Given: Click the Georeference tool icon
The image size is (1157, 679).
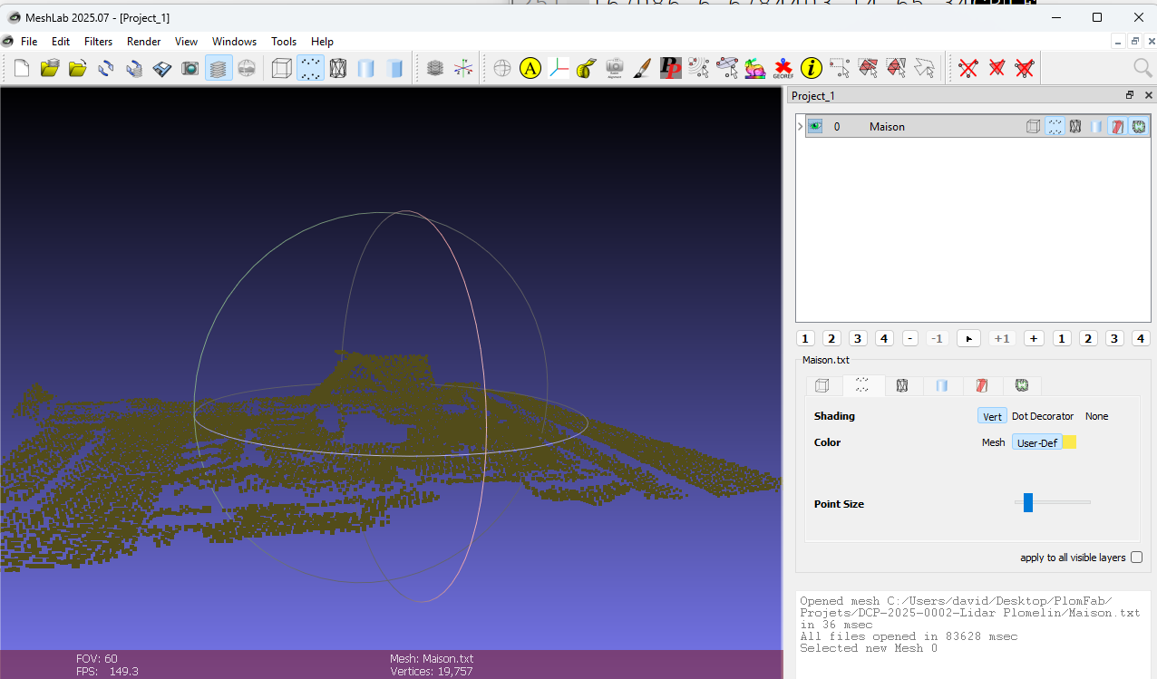Looking at the screenshot, I should [783, 68].
